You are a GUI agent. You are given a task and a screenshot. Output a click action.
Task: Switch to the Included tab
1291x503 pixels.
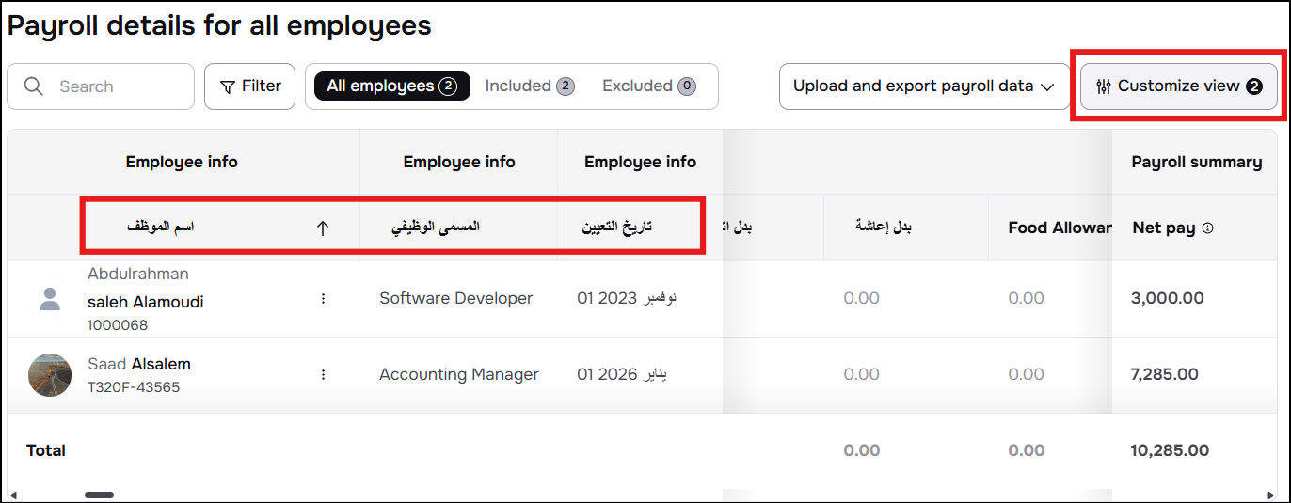[530, 86]
